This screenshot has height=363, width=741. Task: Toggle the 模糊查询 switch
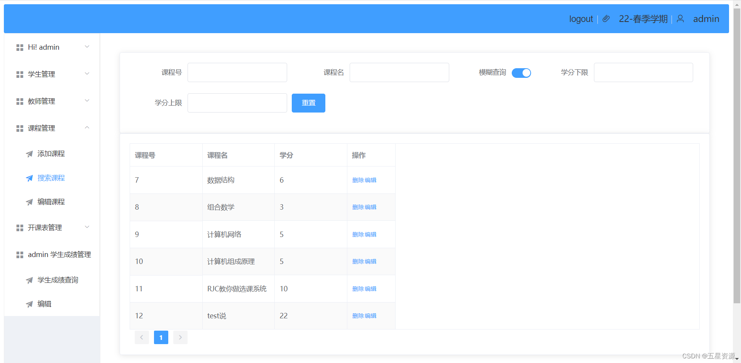tap(521, 73)
